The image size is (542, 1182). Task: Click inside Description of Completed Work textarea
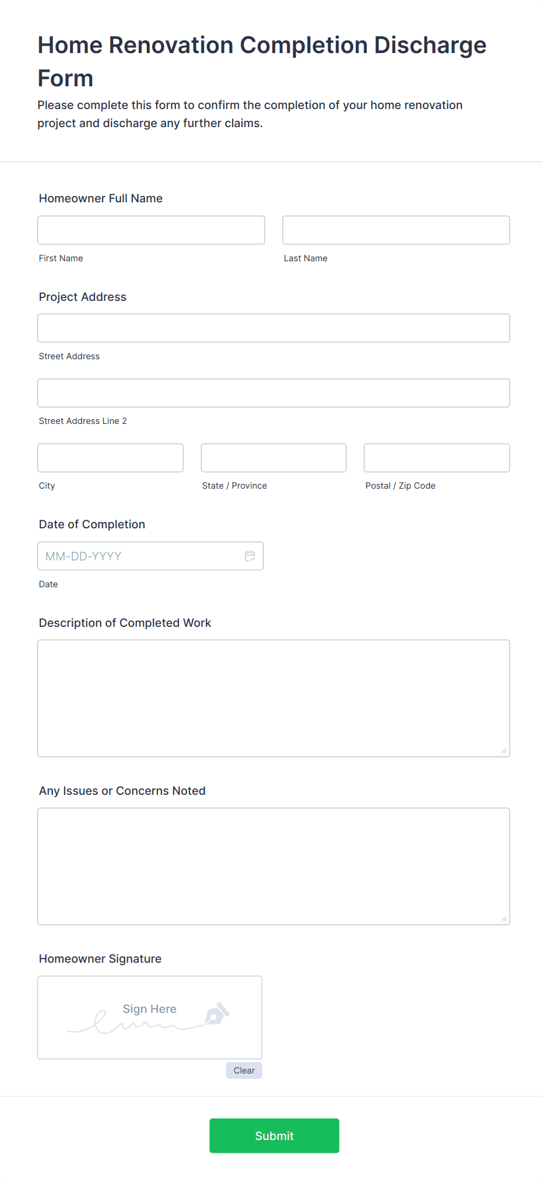point(273,698)
